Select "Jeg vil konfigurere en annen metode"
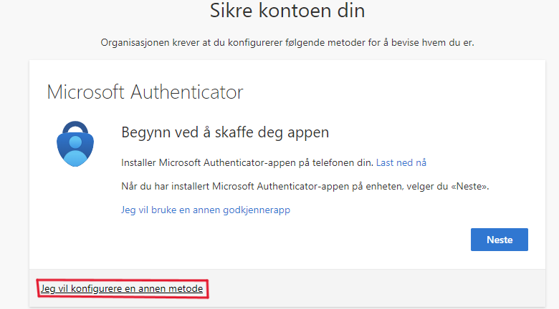The width and height of the screenshot is (559, 309). pos(122,288)
